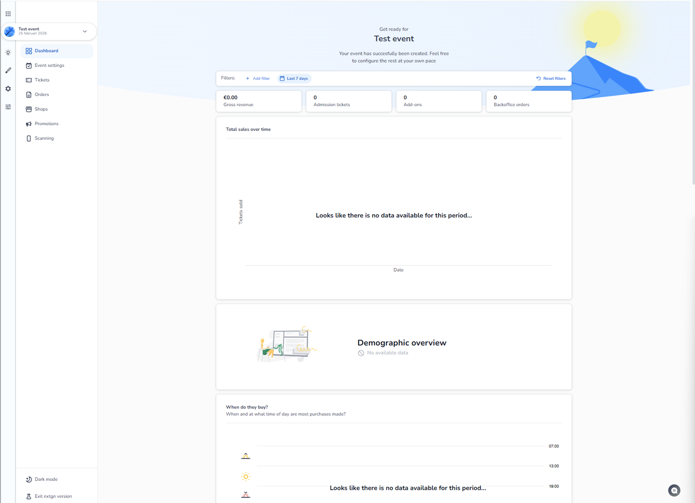Click the Test event avatar icon

(9, 31)
